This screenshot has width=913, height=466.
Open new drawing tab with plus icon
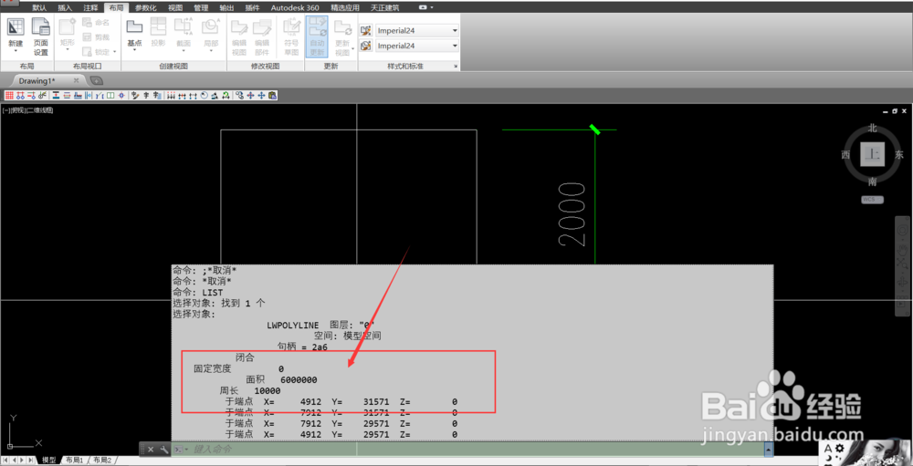point(97,81)
